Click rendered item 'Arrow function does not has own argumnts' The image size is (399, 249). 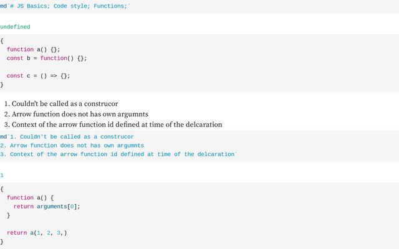[x=80, y=115]
